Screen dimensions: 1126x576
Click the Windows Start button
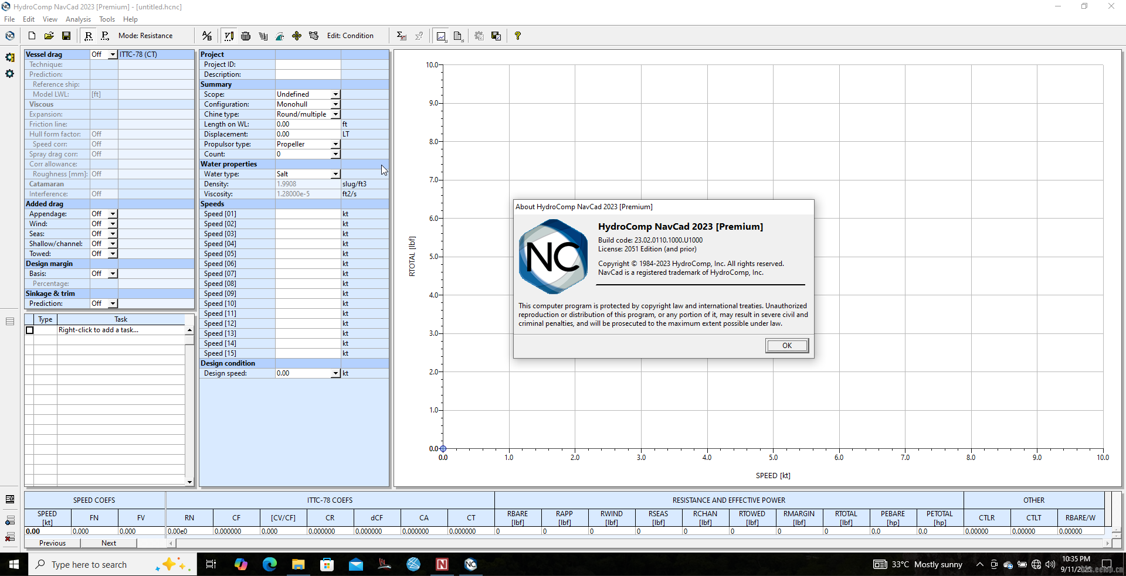pos(14,564)
